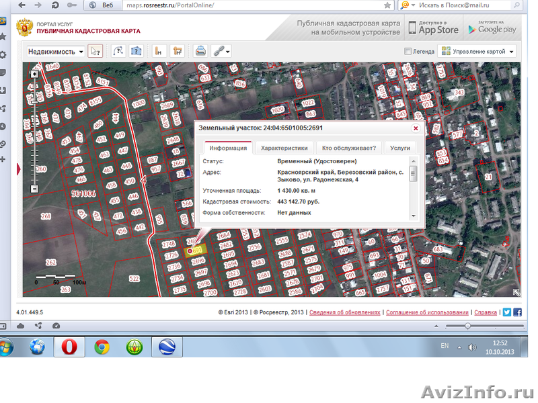Expand the map to fullscreen with corner arrow icon

click(x=516, y=292)
